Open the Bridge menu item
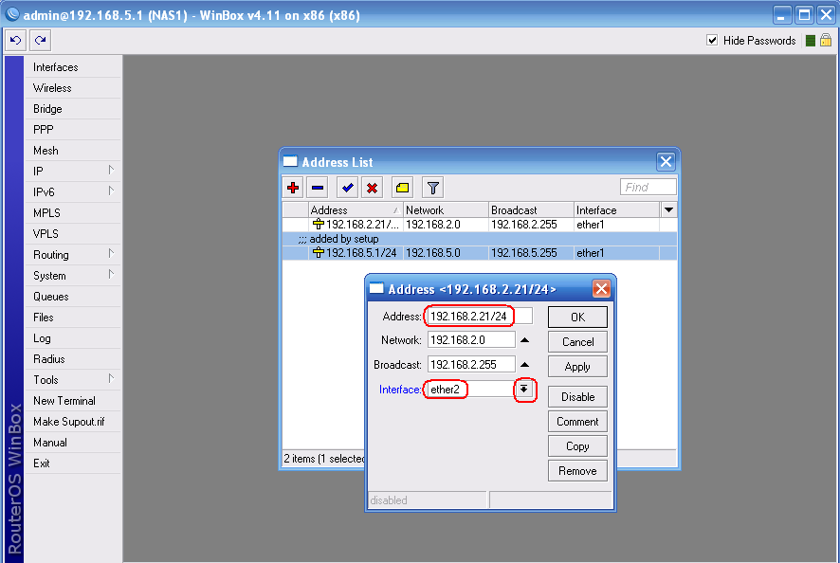The image size is (840, 563). pos(73,109)
